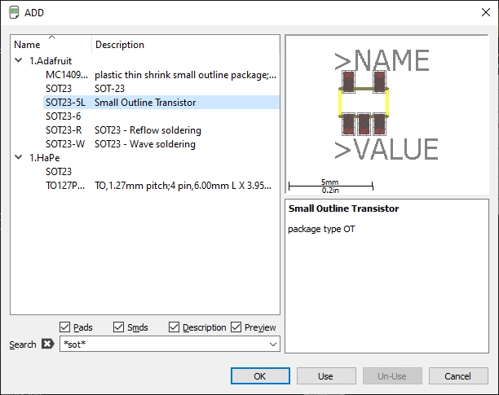Click the 1.Adafruit library name

point(51,61)
